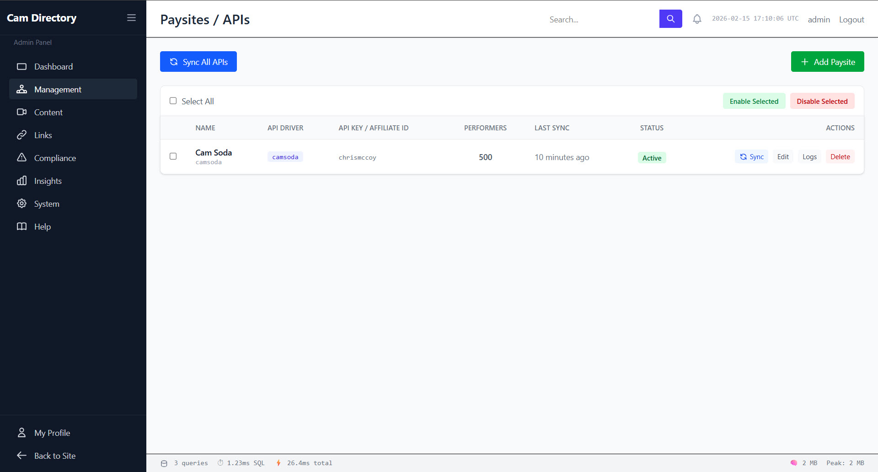
Task: Click the Compliance warning triangle icon
Action: point(21,158)
